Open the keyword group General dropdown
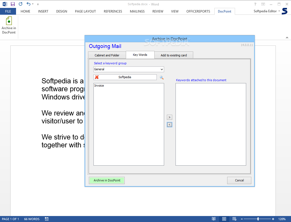The image size is (291, 222). [129, 69]
